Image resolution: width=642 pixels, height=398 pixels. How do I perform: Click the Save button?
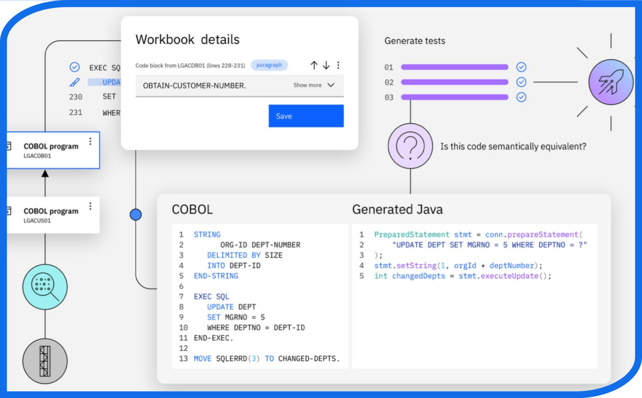(x=306, y=116)
